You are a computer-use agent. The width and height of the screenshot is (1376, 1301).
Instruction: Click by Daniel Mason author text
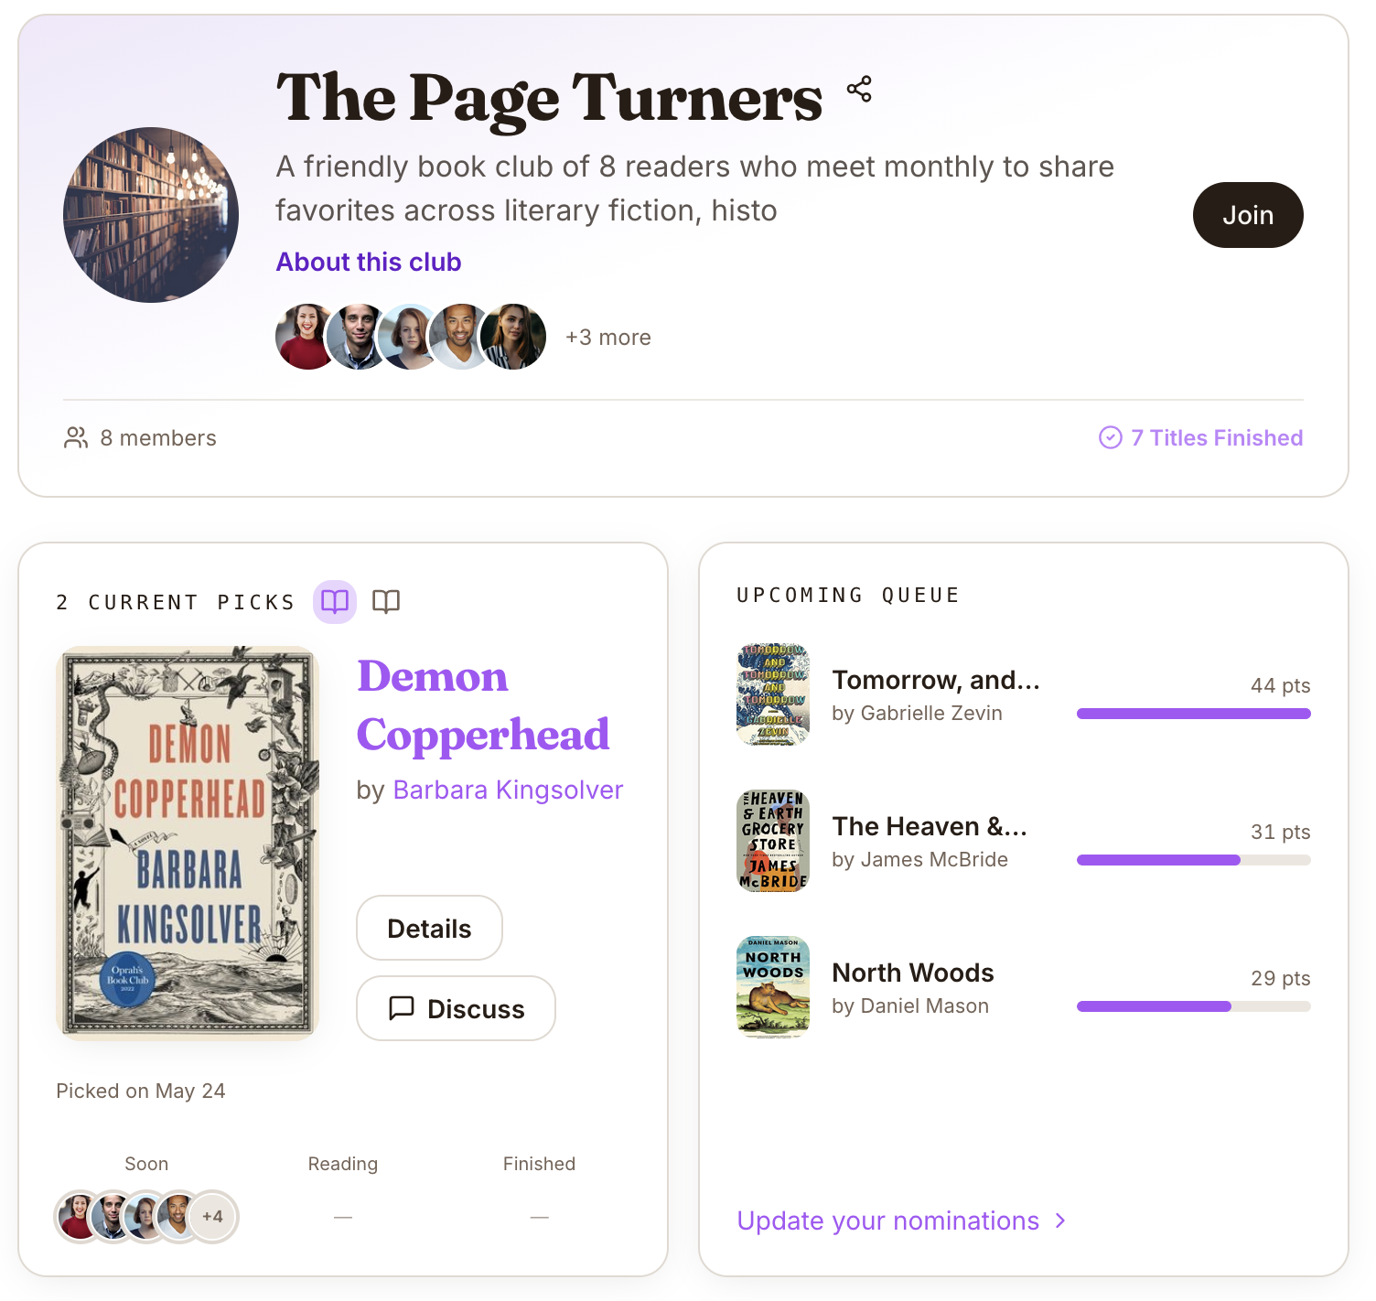click(910, 1005)
